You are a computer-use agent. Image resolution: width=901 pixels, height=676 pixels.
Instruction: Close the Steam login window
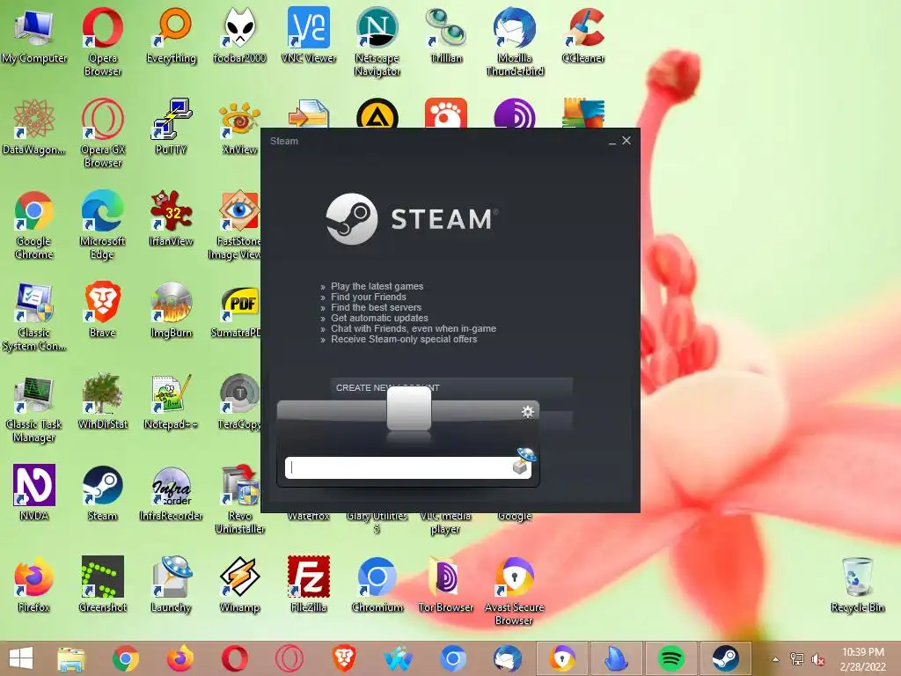[626, 140]
